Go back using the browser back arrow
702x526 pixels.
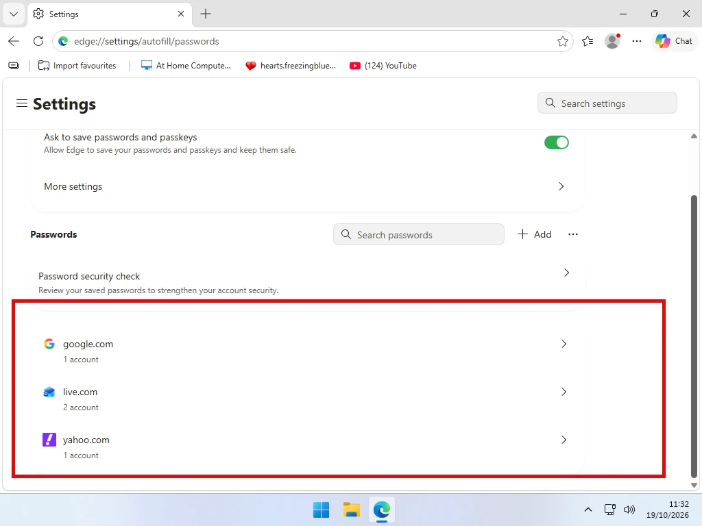(14, 41)
